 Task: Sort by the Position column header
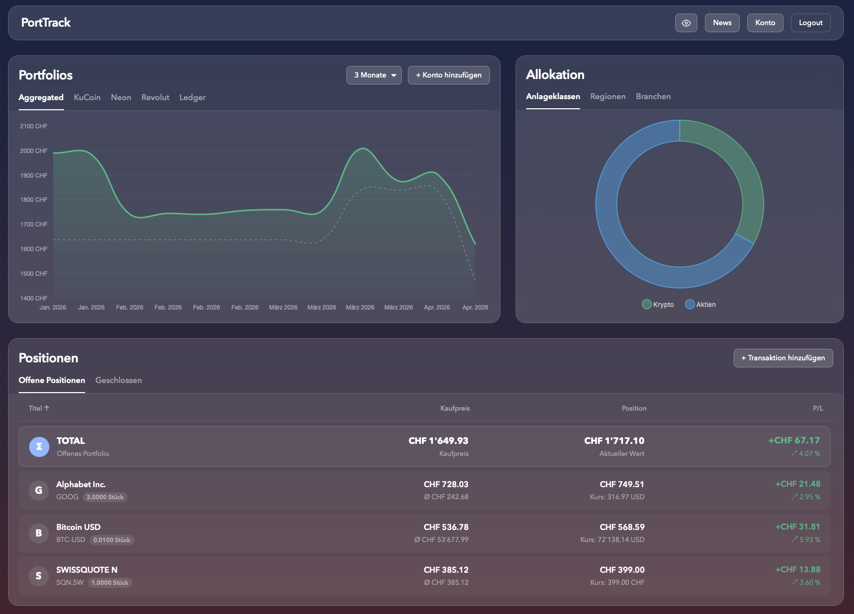[x=634, y=408]
